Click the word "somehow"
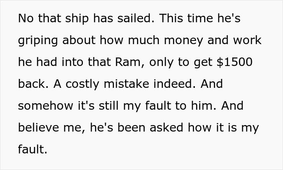This screenshot has width=283, height=170. pyautogui.click(x=46, y=106)
